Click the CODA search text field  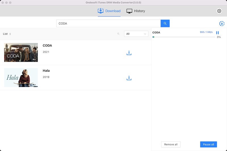(108, 24)
